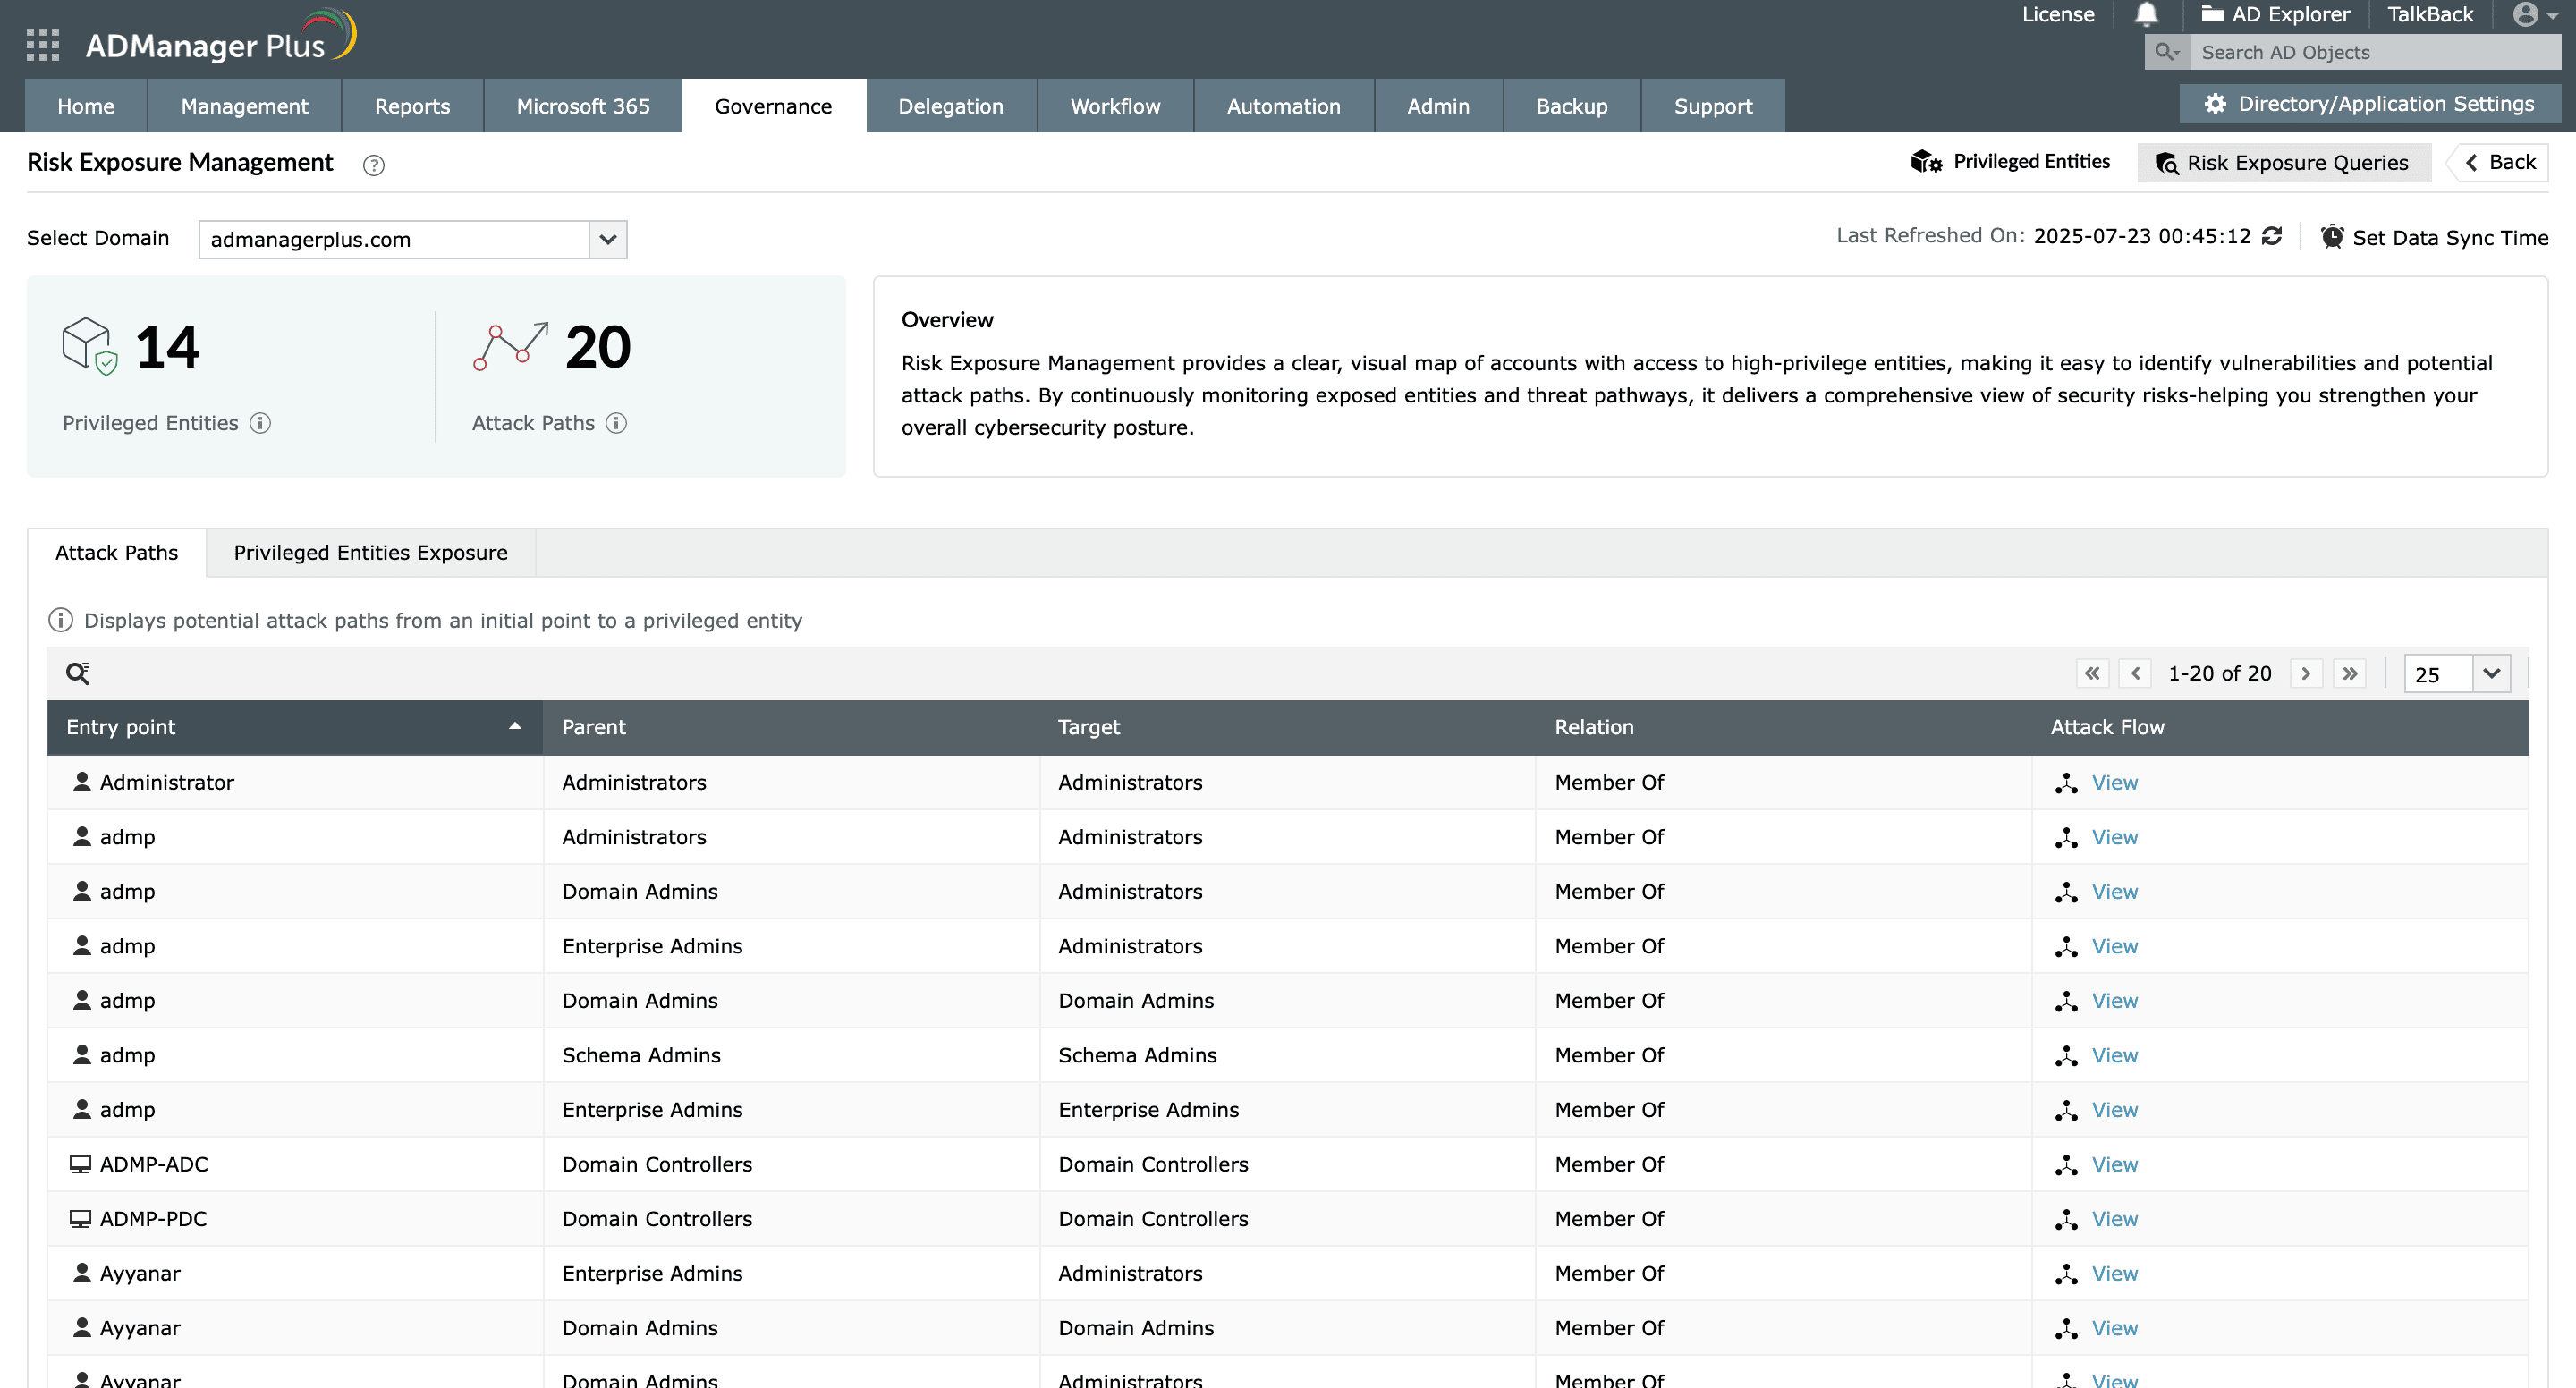Open the Reports menu

pos(411,105)
